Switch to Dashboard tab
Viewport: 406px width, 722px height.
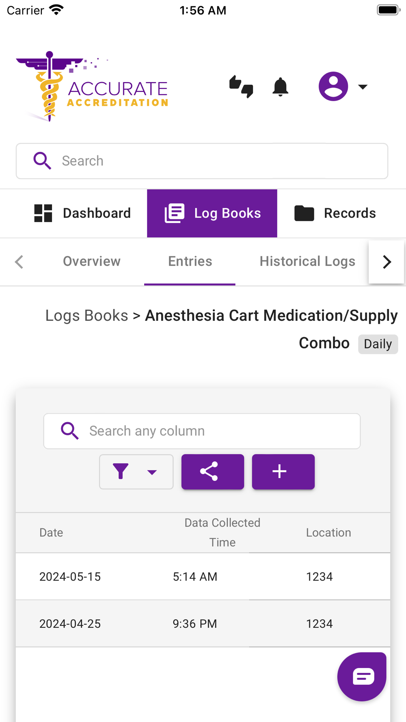tap(82, 213)
